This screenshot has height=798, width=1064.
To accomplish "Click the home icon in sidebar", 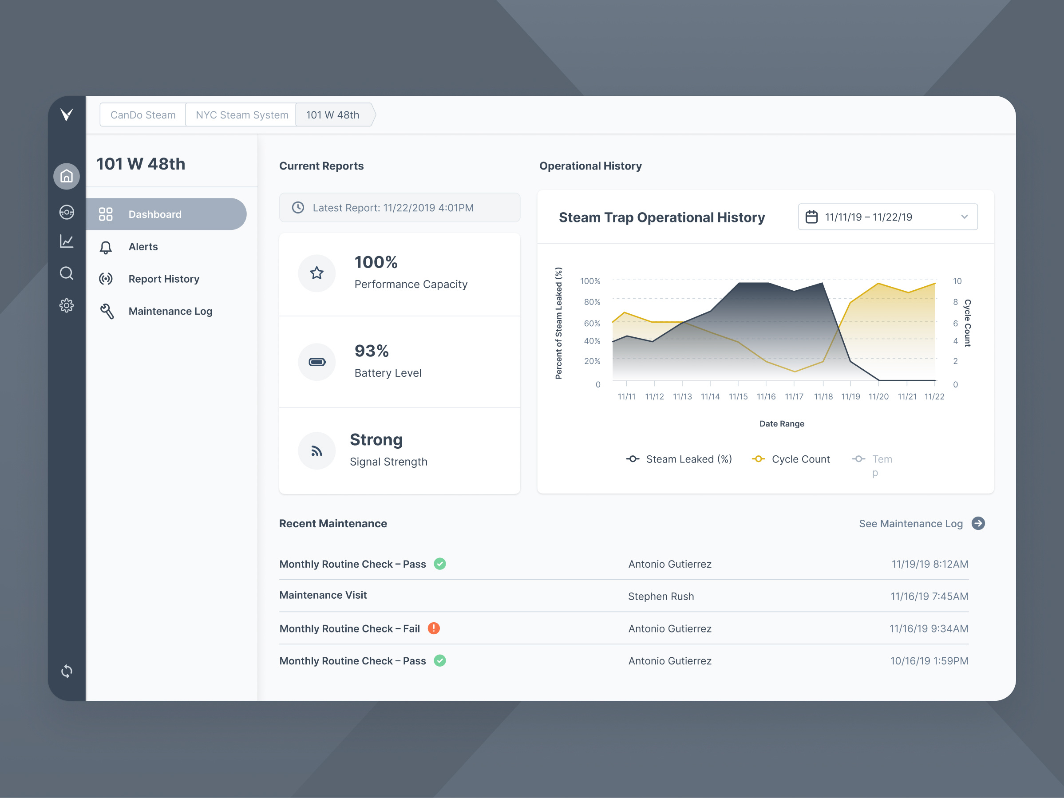I will click(x=67, y=176).
